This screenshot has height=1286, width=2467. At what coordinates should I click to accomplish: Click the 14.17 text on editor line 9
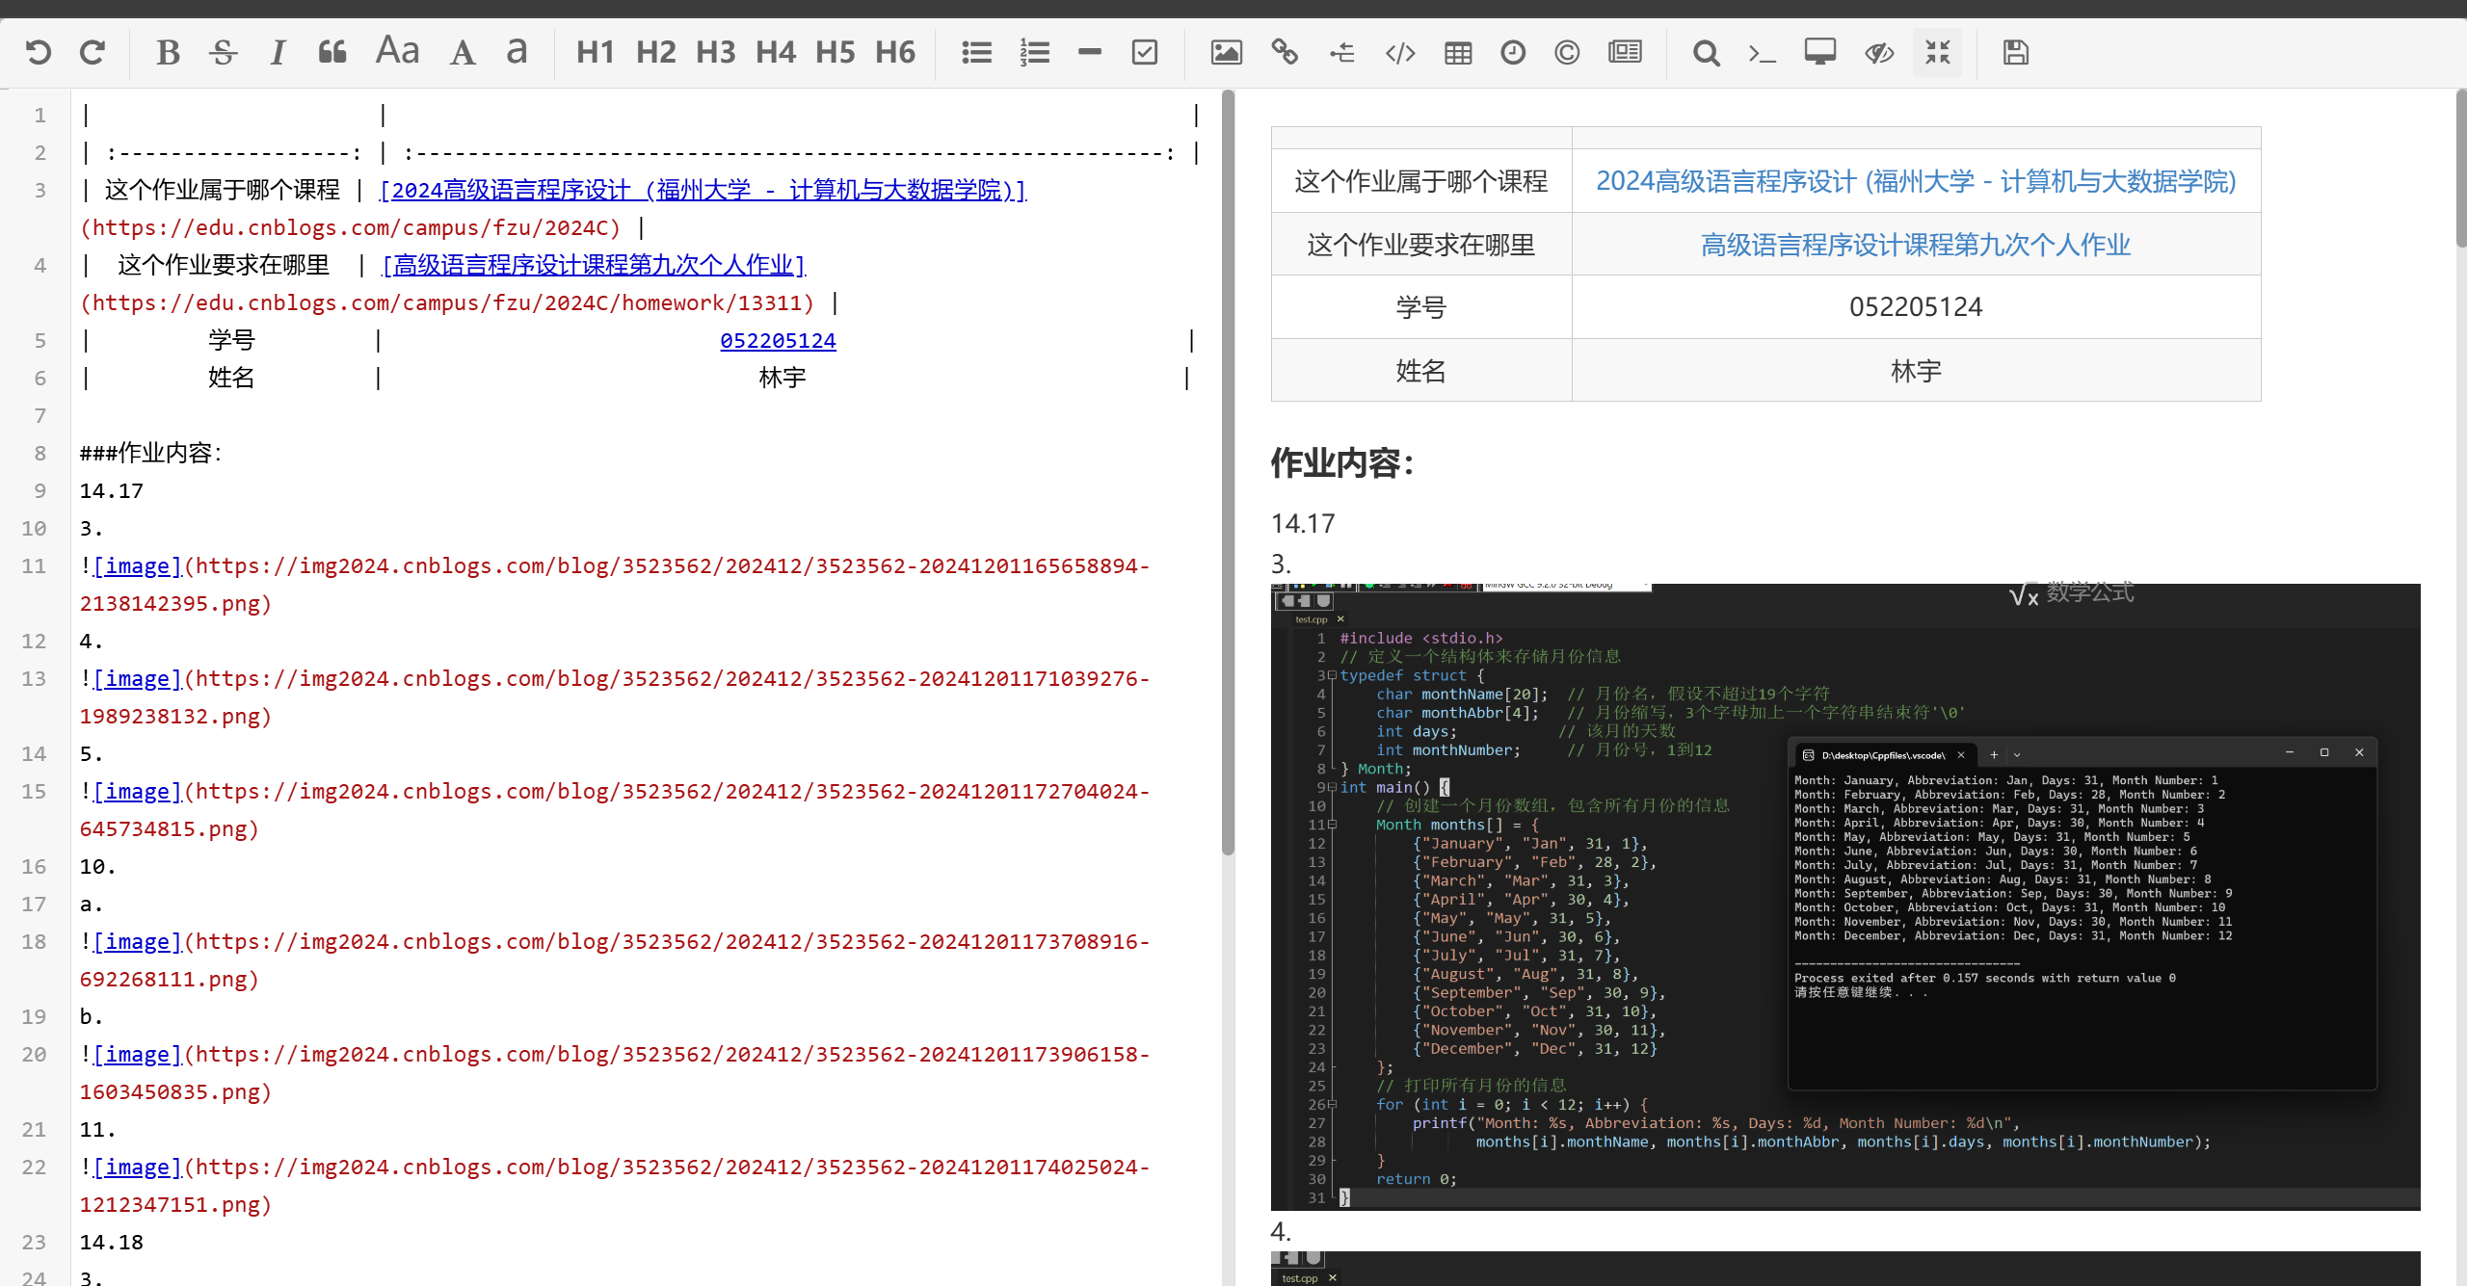pos(111,490)
